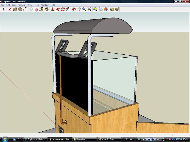Select the Offset tool
Viewport: 190px width, 142px height.
coord(68,9)
